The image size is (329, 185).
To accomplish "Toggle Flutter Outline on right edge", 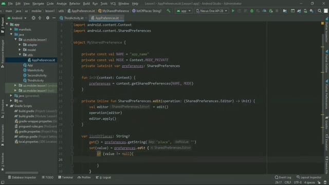I will click(327, 61).
